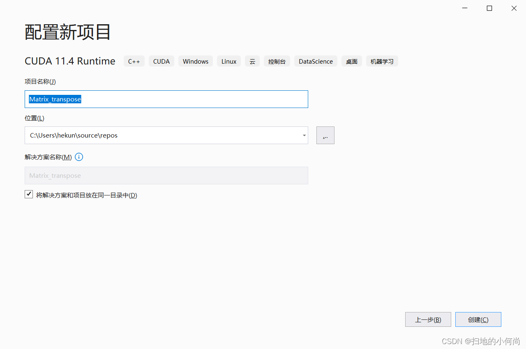This screenshot has height=349, width=526.
Task: Click the 云 tag
Action: [x=252, y=61]
